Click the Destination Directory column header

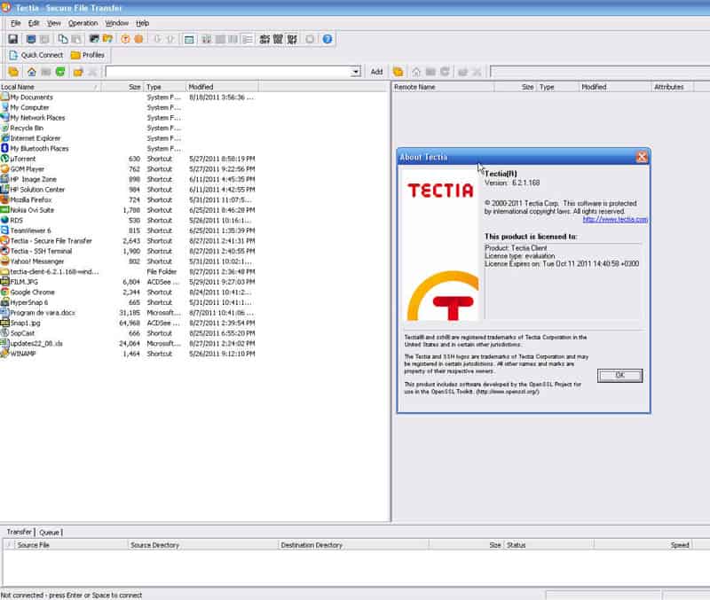pos(353,545)
